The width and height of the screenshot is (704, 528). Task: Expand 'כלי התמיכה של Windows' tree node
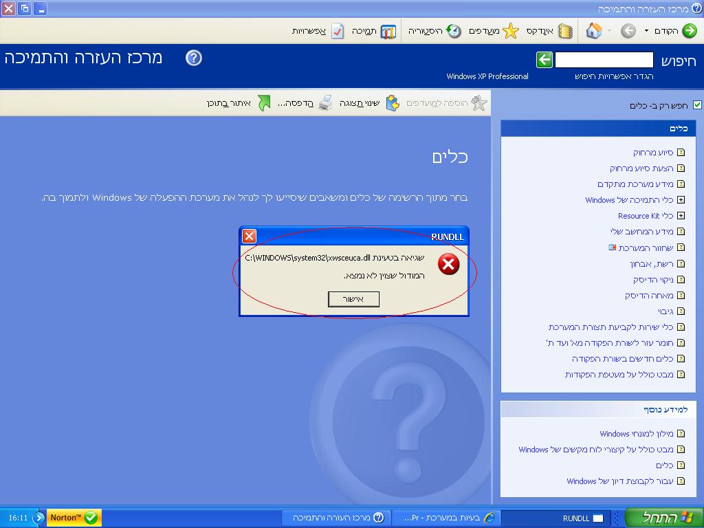681,200
